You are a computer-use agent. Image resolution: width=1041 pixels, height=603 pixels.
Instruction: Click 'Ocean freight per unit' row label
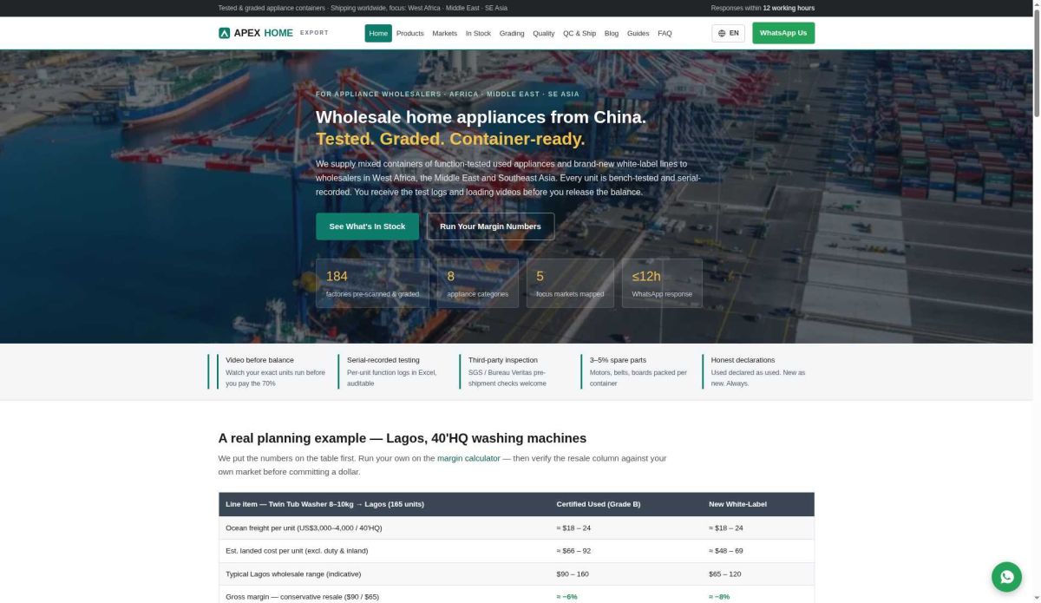coord(304,528)
